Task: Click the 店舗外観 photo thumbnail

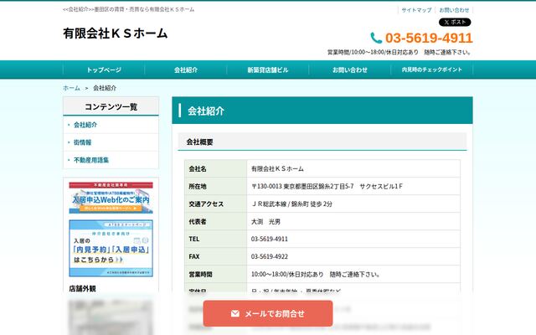Action: pos(111,317)
